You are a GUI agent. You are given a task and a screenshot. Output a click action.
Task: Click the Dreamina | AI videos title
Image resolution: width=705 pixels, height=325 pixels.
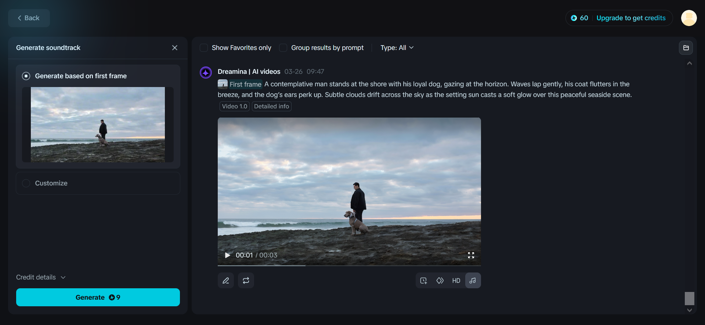click(x=249, y=72)
